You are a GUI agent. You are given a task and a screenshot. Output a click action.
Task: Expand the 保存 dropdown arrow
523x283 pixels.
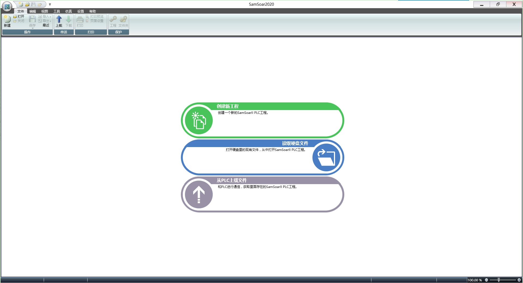(x=32, y=28)
